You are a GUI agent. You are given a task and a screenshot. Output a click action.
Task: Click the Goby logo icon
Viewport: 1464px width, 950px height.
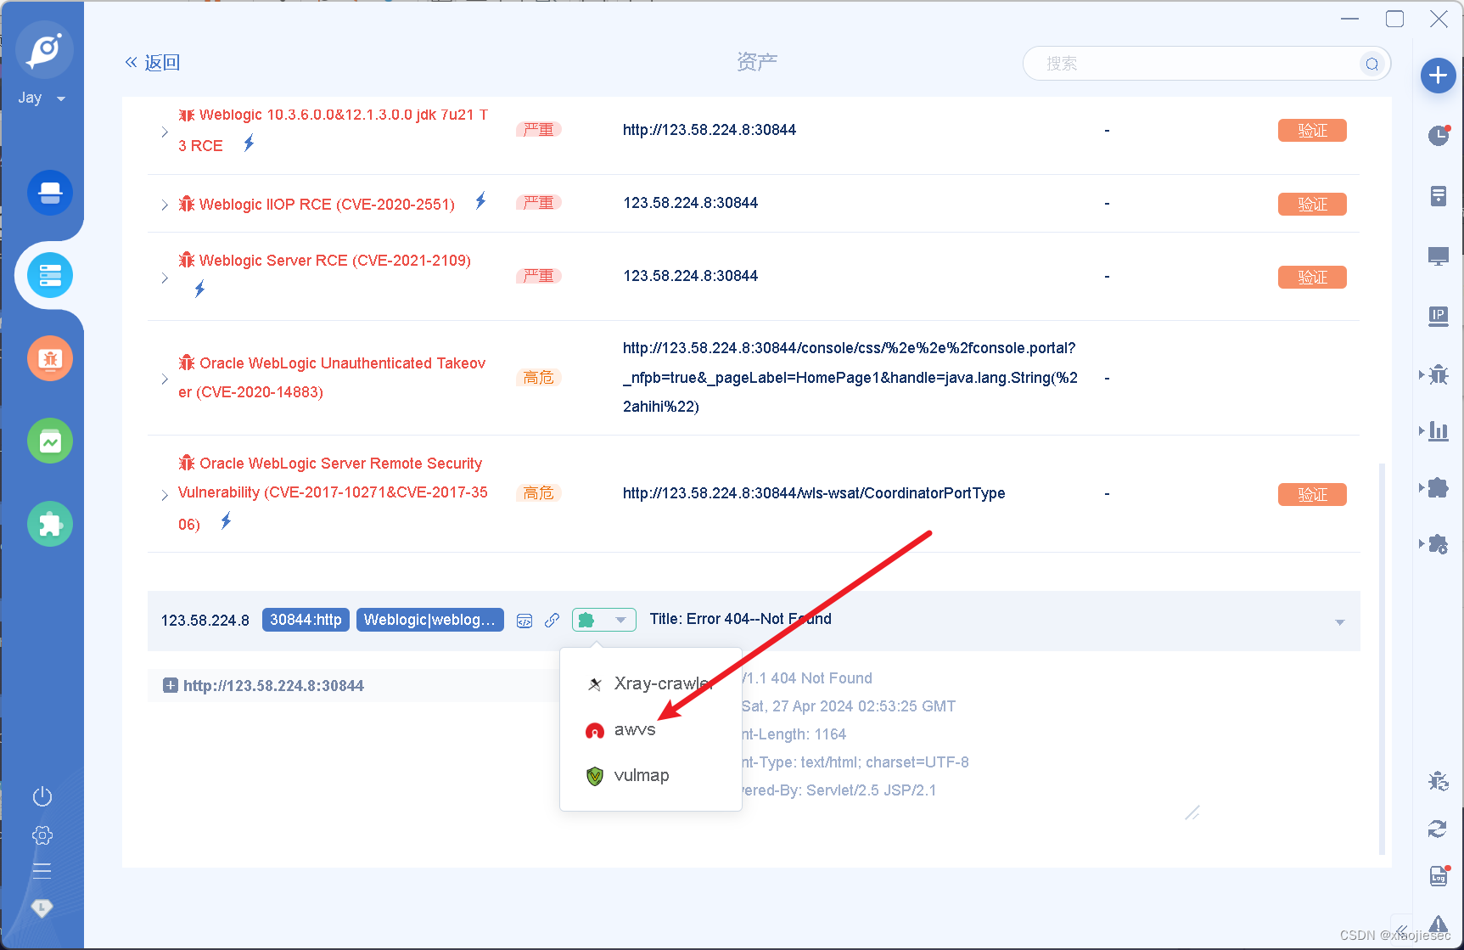(44, 49)
